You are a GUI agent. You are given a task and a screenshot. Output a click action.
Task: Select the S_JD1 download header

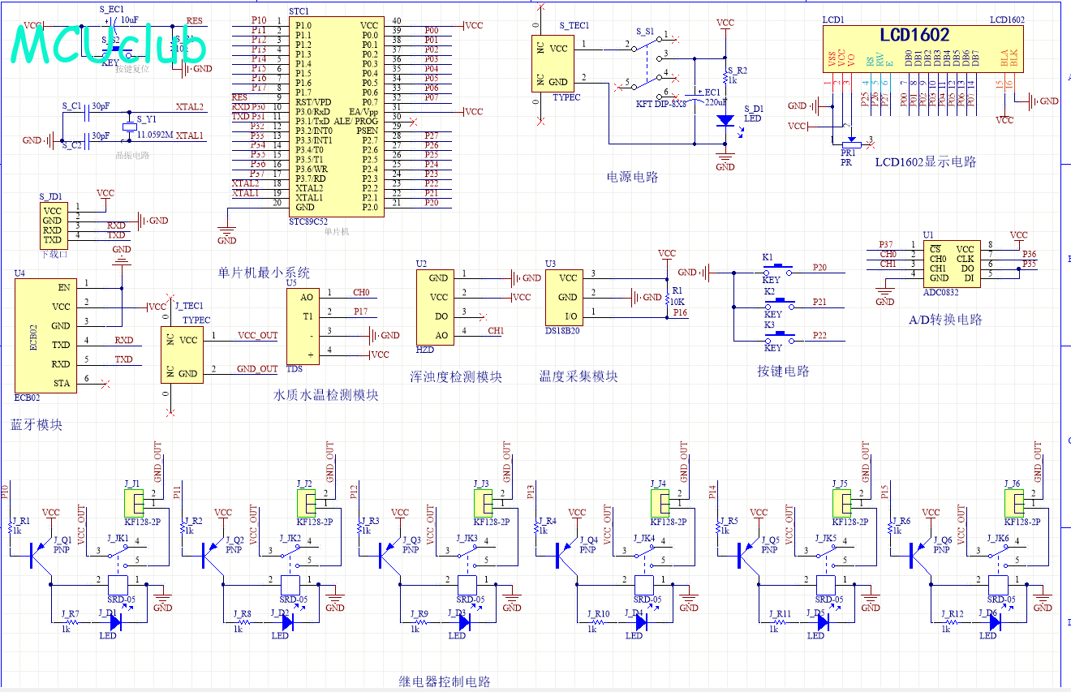[x=52, y=225]
